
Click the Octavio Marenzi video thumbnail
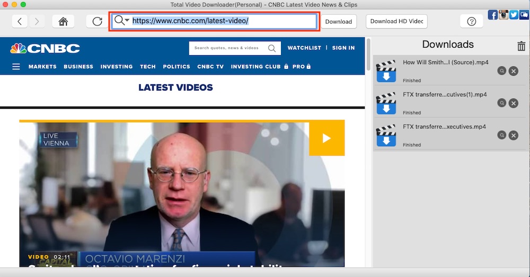click(x=182, y=194)
